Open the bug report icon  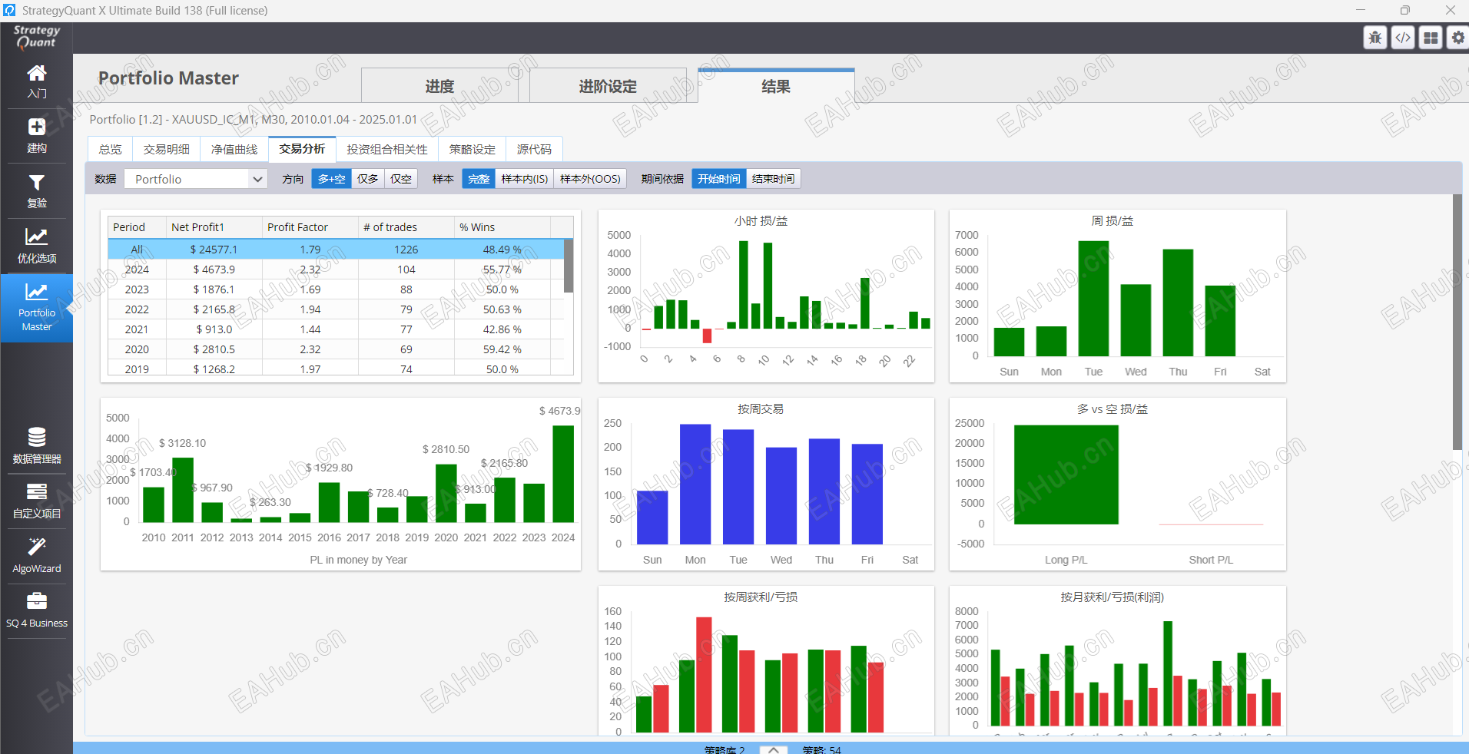point(1375,38)
